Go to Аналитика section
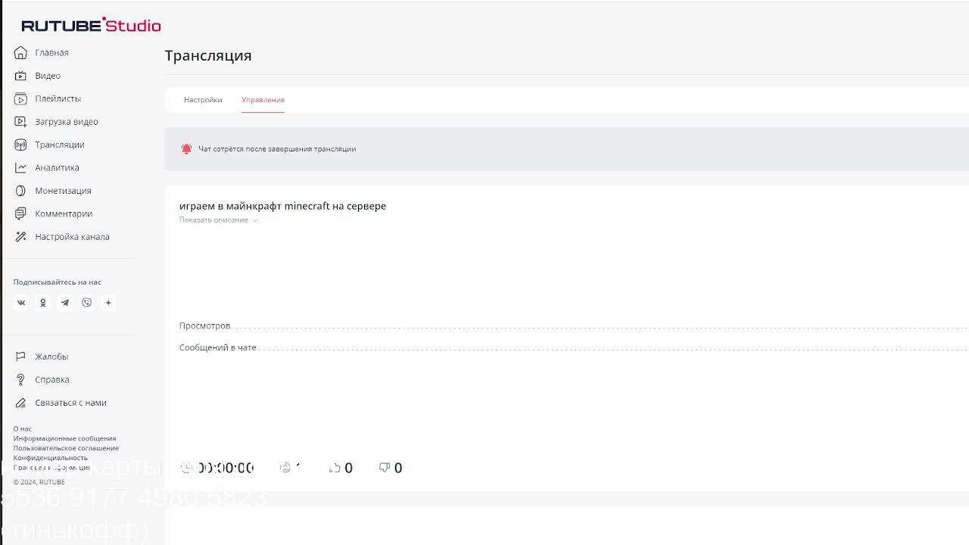The height and width of the screenshot is (545, 969). [57, 168]
